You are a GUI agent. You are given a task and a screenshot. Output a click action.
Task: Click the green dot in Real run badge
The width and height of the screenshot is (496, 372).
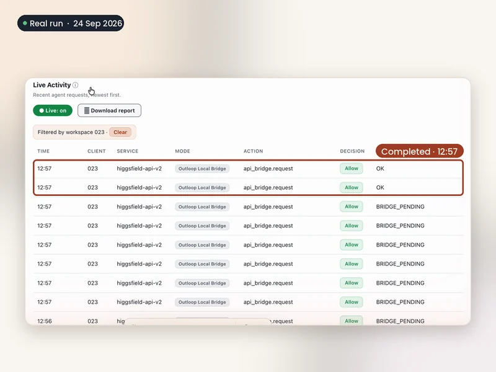tap(25, 23)
